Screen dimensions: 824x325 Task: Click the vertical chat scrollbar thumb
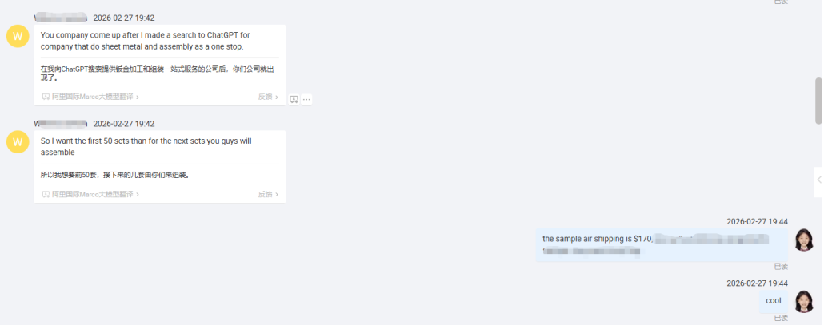click(x=818, y=101)
